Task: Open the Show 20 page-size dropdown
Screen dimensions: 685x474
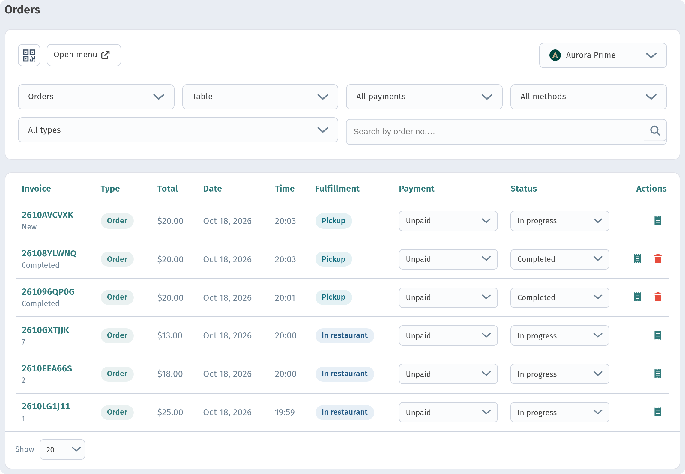Action: click(62, 449)
